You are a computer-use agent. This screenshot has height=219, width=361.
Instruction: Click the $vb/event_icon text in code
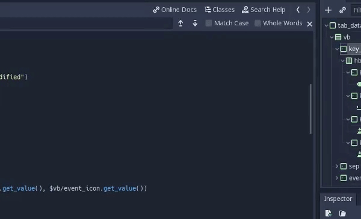coord(75,188)
